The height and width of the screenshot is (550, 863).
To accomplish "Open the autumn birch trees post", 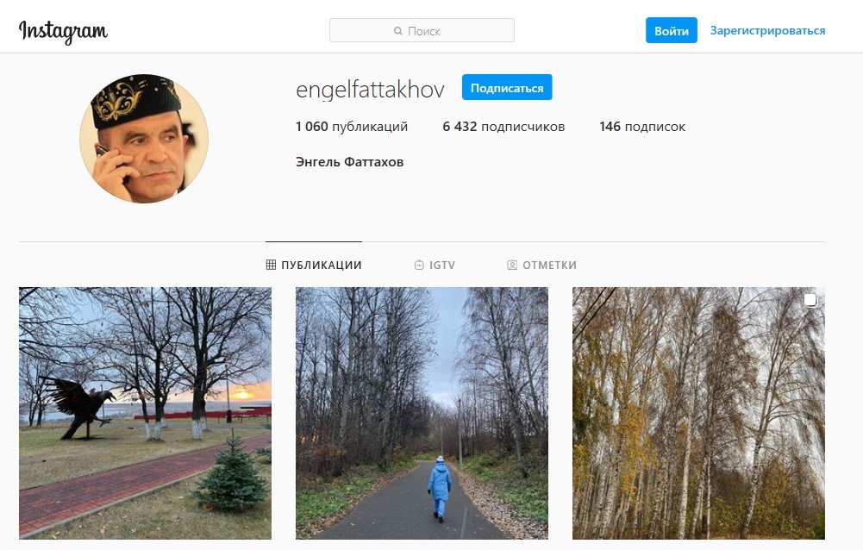I will 698,413.
